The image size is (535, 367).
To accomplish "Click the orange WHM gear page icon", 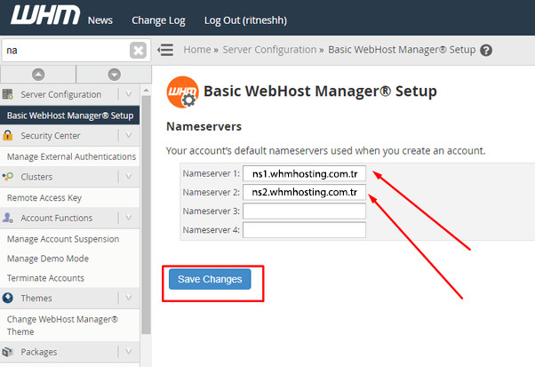I will 182,92.
